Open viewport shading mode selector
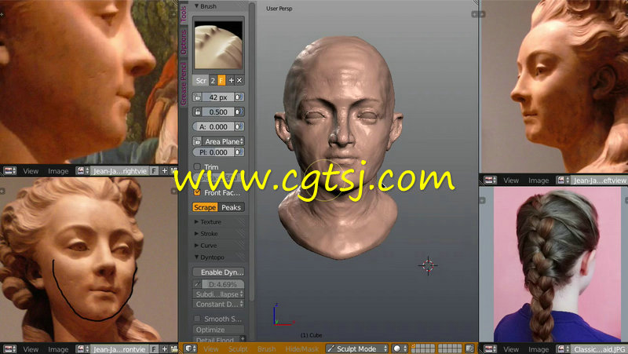This screenshot has height=354, width=628. 400,349
